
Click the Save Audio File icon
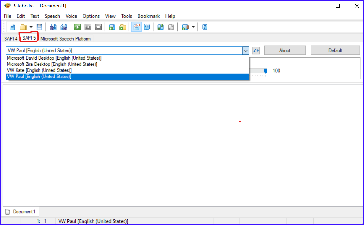click(53, 27)
